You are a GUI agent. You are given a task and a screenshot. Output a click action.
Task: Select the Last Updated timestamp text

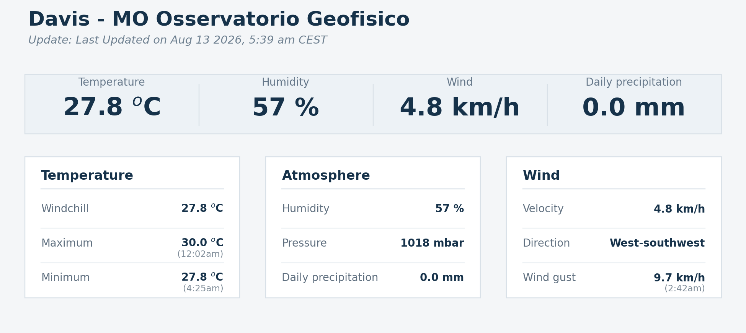pos(178,40)
